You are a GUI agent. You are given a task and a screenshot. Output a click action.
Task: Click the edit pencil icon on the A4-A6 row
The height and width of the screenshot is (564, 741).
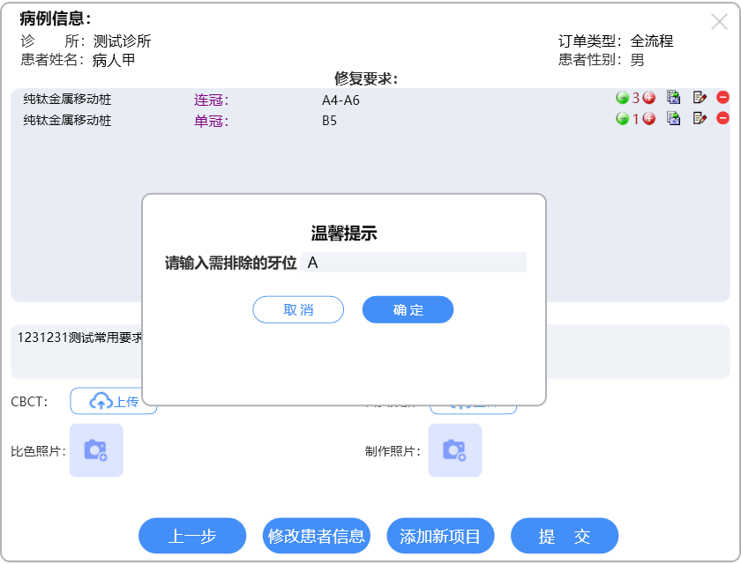pyautogui.click(x=700, y=98)
